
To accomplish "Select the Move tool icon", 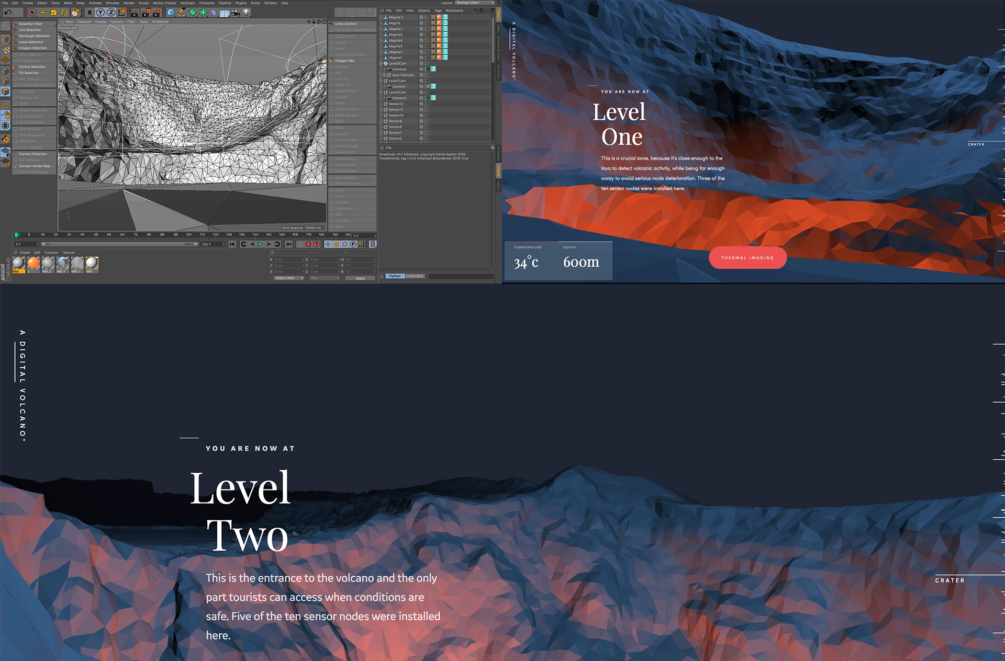I will (43, 13).
